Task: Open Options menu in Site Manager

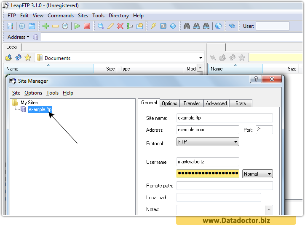Action: click(33, 93)
